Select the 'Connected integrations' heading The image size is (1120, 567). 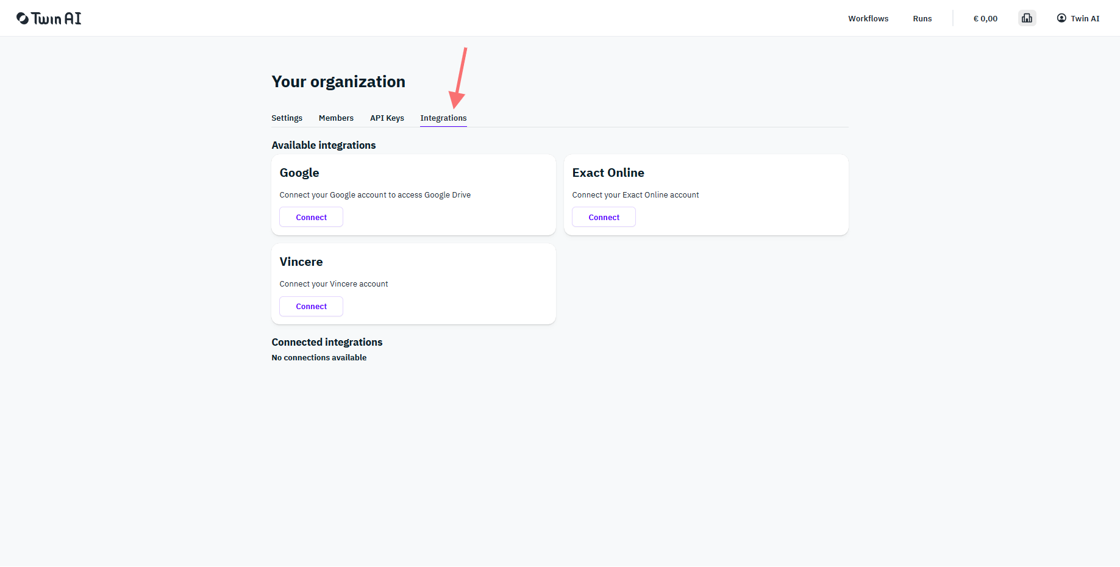(327, 342)
